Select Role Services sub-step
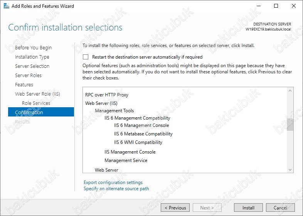Viewport: 303px width, 216px height. pos(36,103)
